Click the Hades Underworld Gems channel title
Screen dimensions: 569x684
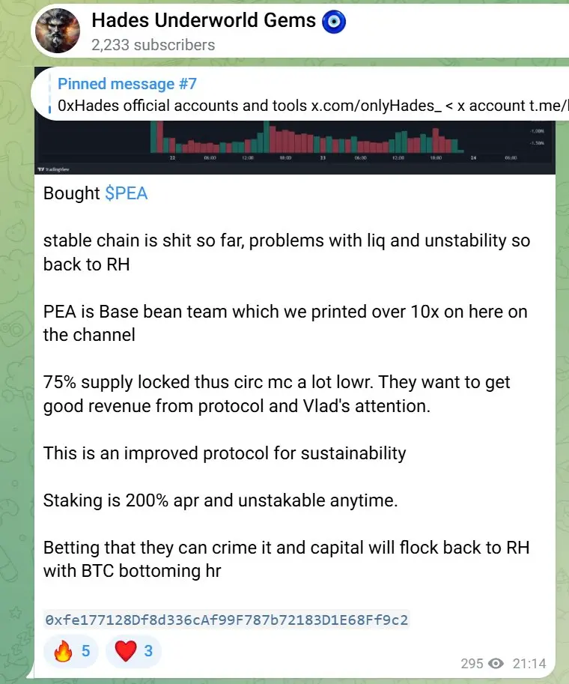(x=204, y=20)
